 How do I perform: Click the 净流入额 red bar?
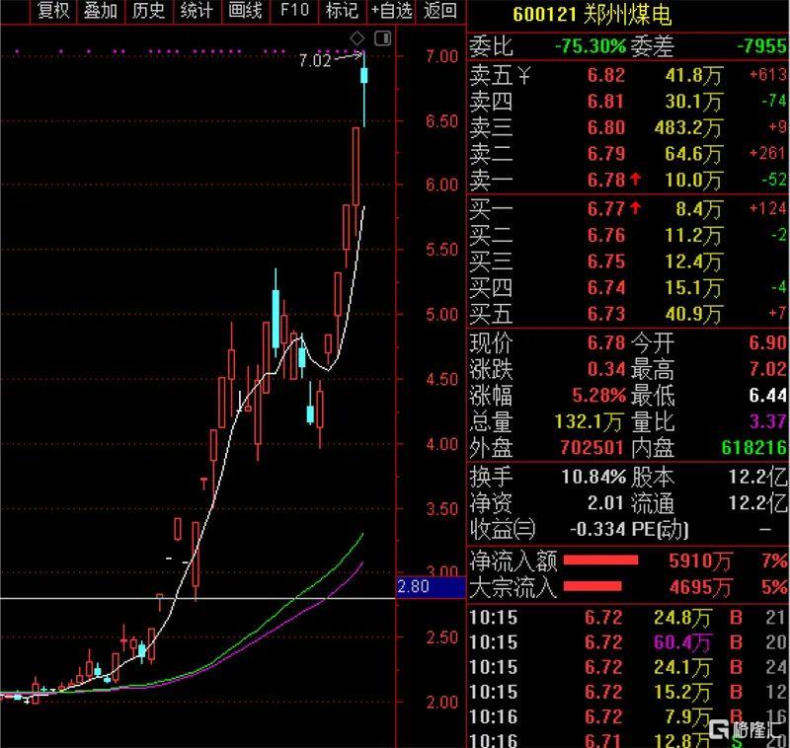pyautogui.click(x=600, y=561)
